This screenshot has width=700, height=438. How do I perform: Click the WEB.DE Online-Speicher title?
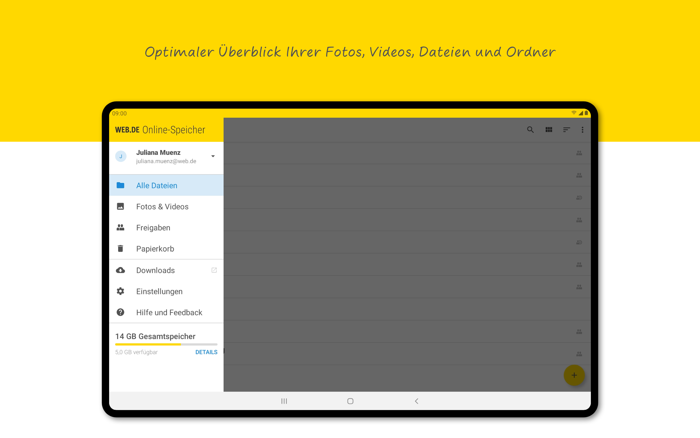(x=160, y=129)
